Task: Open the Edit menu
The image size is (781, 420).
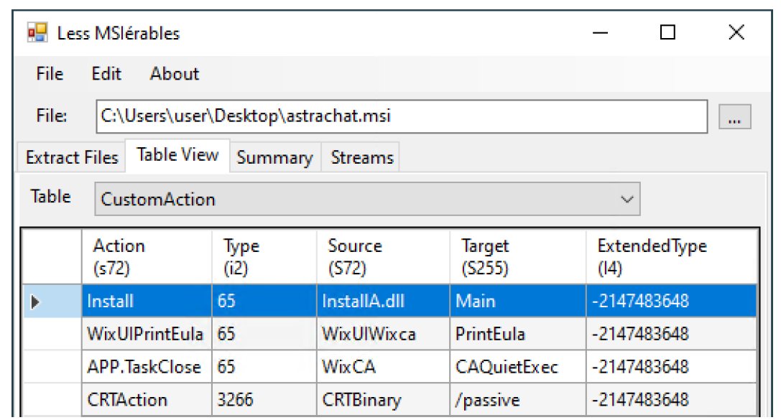Action: (106, 74)
